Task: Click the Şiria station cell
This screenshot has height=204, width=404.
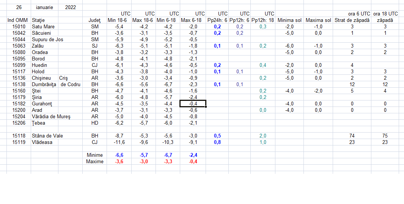Action: pyautogui.click(x=44, y=97)
